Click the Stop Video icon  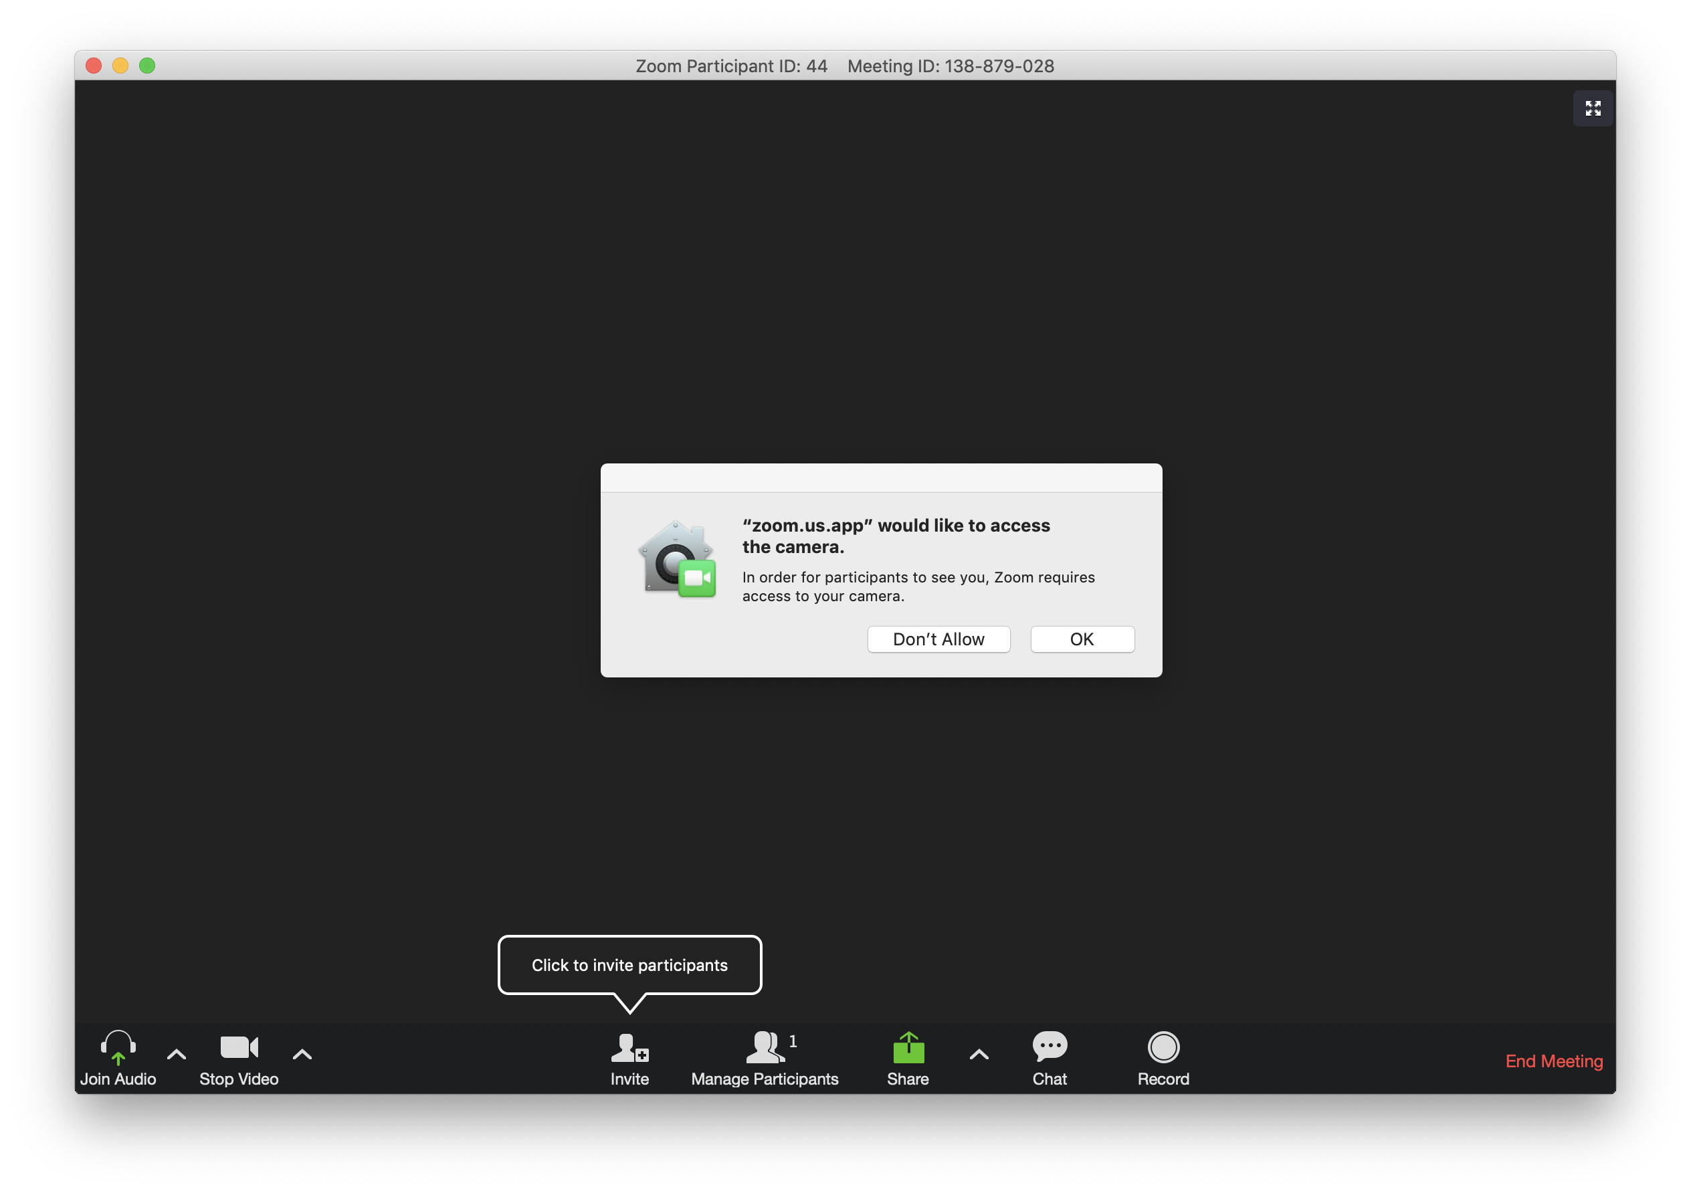(237, 1047)
